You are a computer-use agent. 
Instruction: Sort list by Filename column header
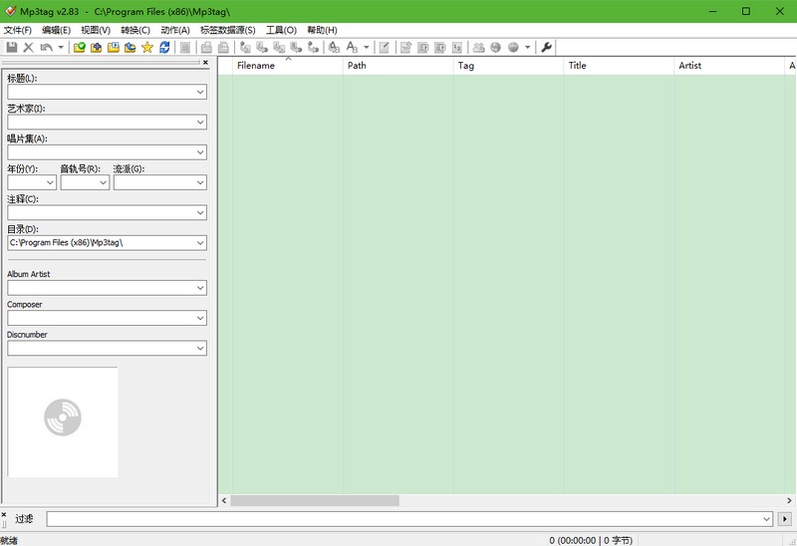(x=256, y=66)
